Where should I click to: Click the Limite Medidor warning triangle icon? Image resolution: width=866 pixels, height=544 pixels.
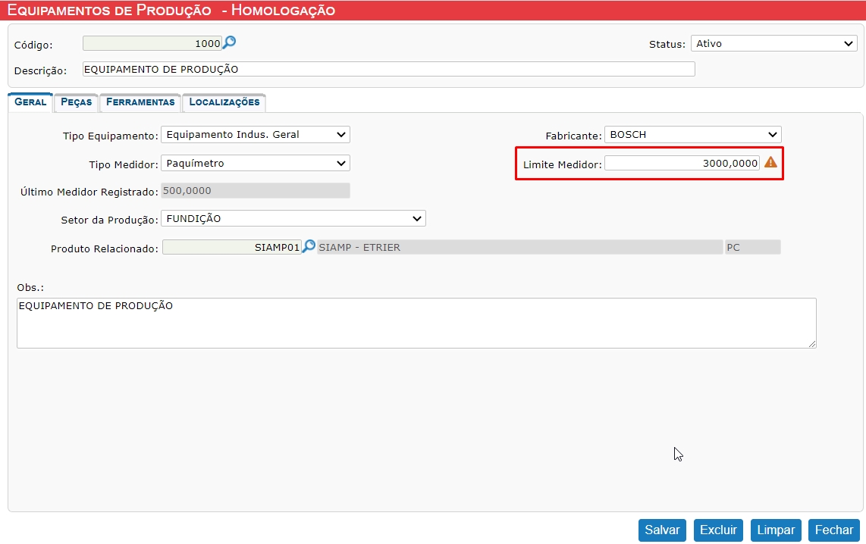click(x=770, y=162)
